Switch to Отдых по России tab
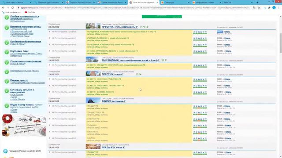Viewport: 282px width, 158px height. tap(80, 3)
